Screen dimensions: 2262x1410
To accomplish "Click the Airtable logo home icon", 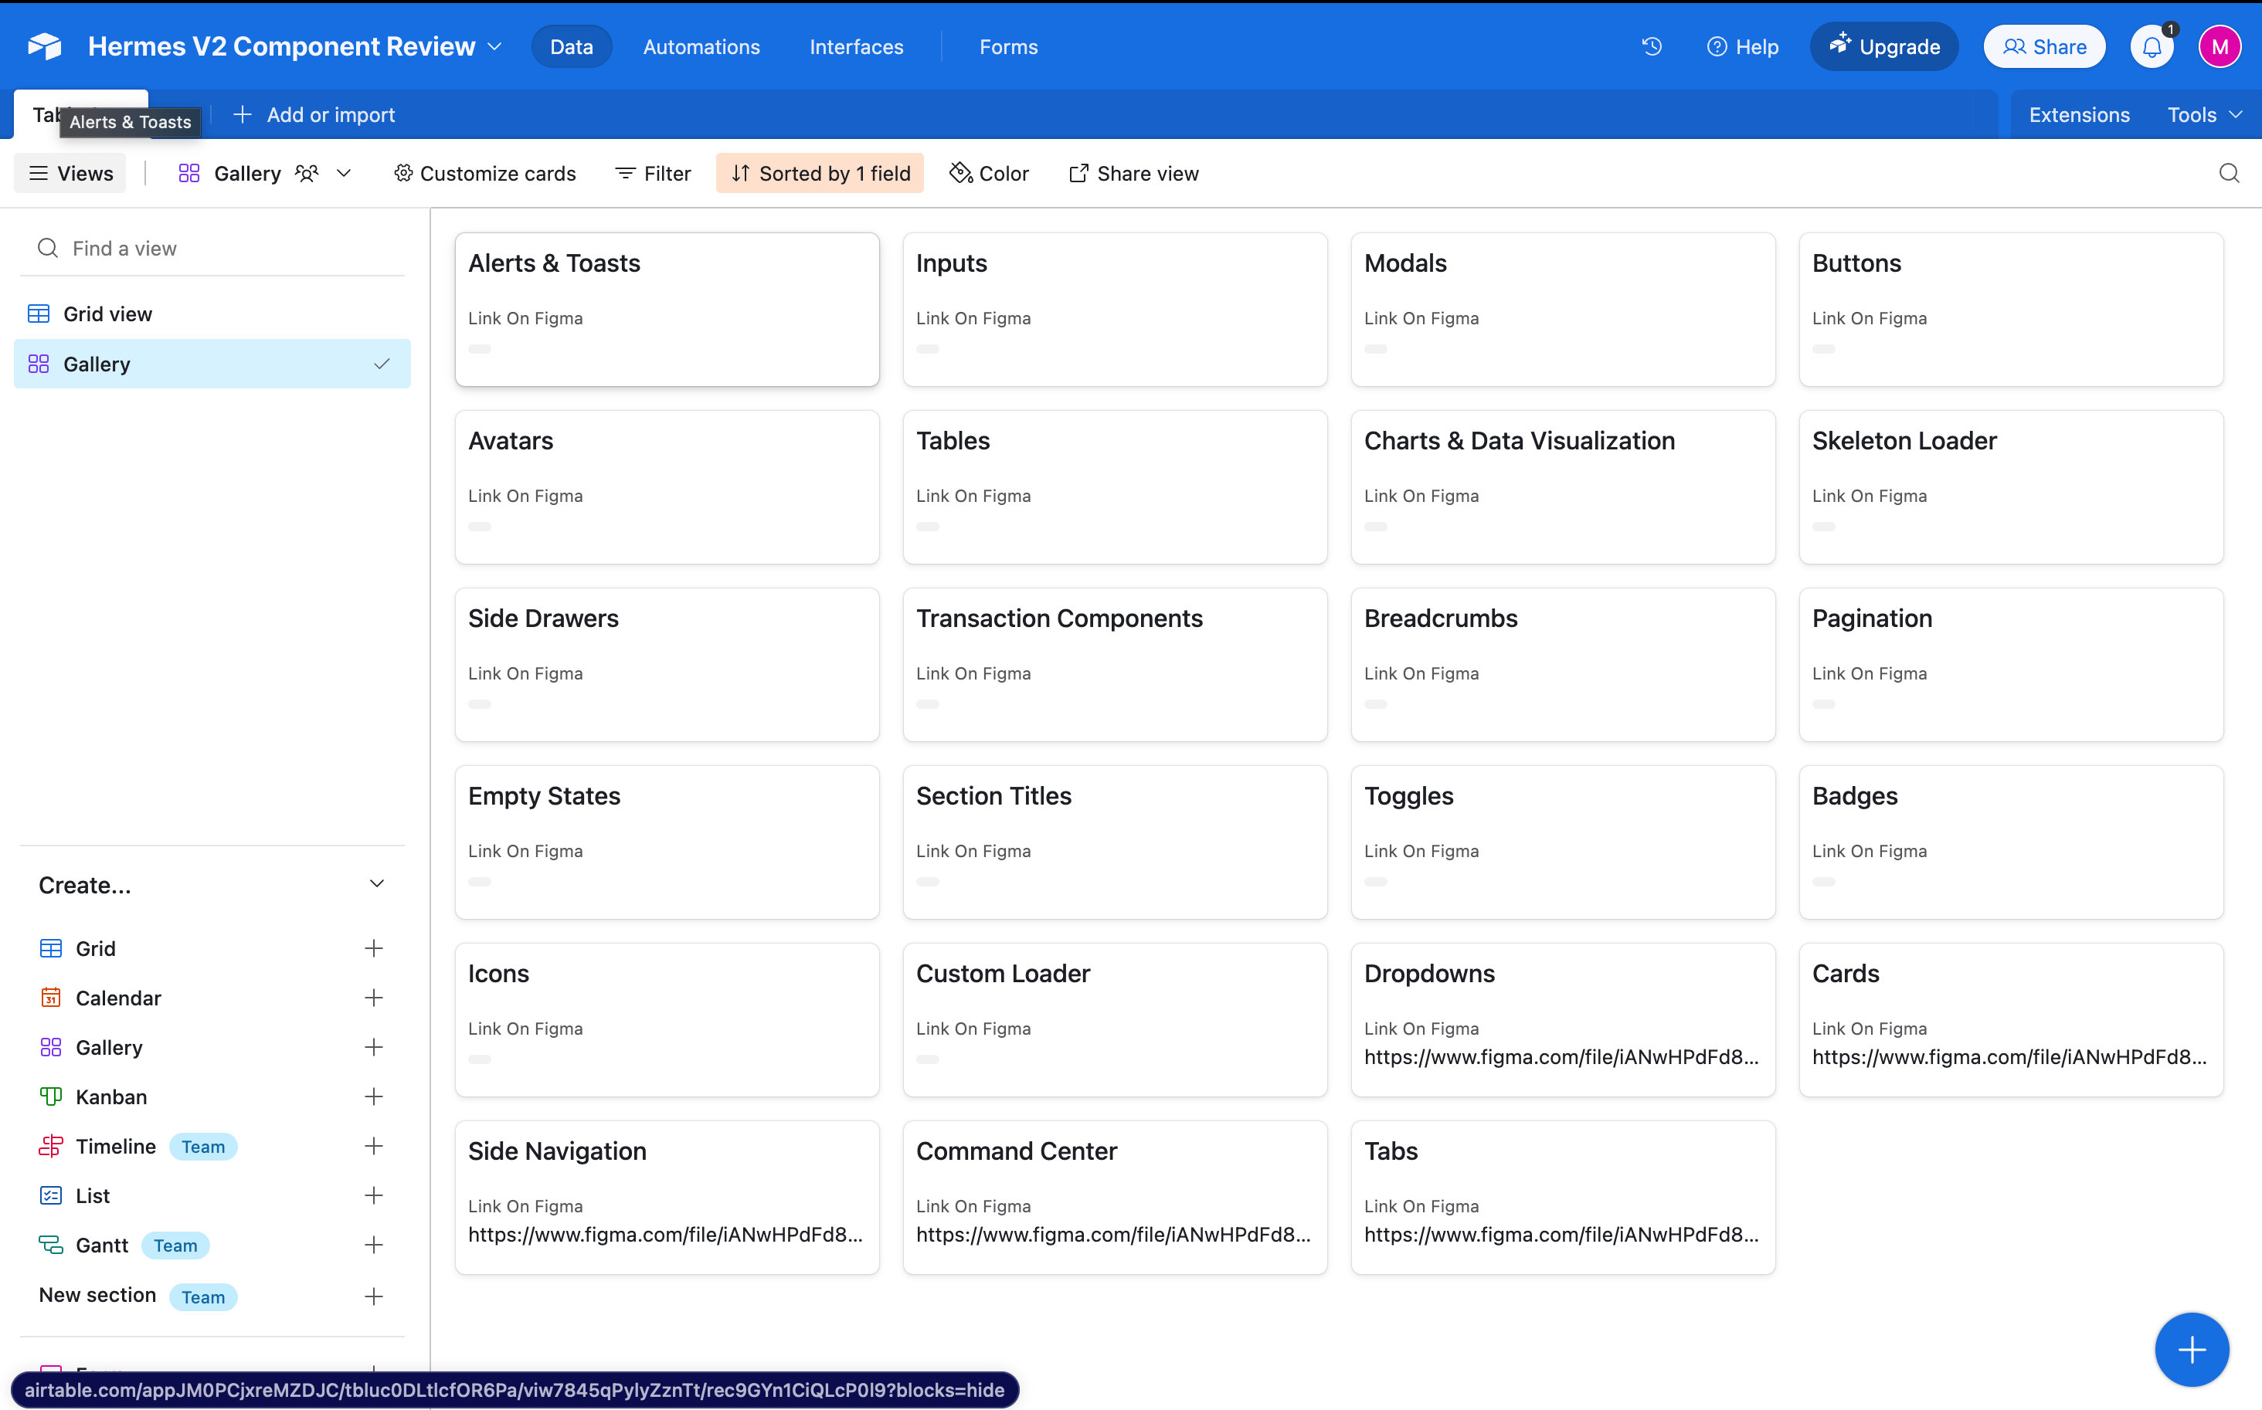I will pyautogui.click(x=45, y=46).
